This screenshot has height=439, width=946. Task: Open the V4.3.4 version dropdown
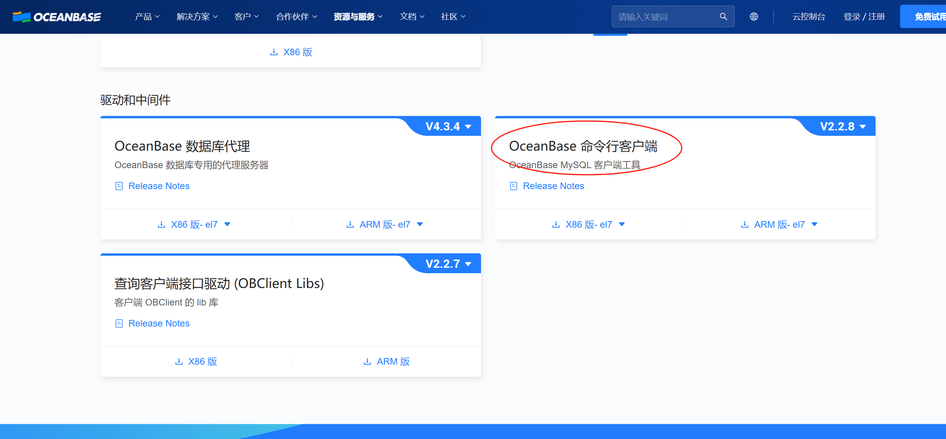(448, 126)
